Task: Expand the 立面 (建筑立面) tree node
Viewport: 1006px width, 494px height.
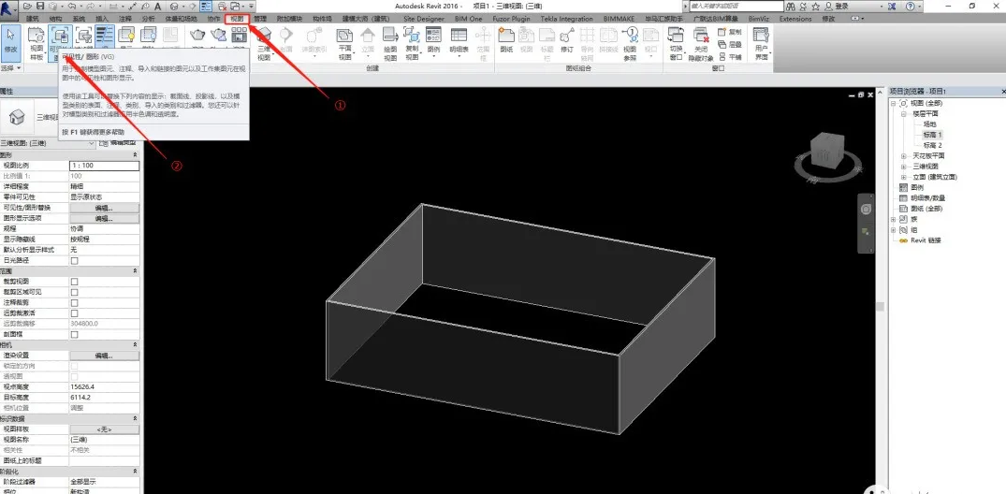Action: [904, 177]
